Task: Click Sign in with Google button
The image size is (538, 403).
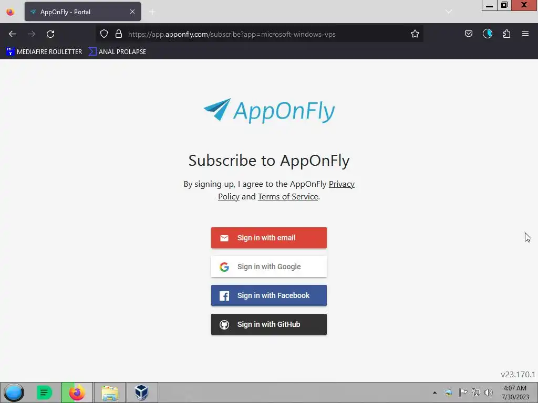Action: (x=269, y=267)
